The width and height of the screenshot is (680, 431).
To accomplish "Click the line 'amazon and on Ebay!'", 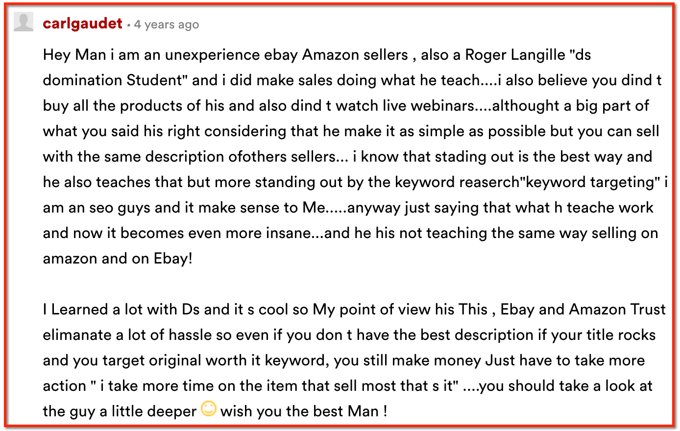I will [x=118, y=258].
